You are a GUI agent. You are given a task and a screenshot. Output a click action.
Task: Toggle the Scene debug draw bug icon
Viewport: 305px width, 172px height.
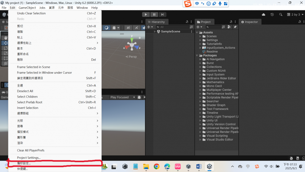point(114,28)
